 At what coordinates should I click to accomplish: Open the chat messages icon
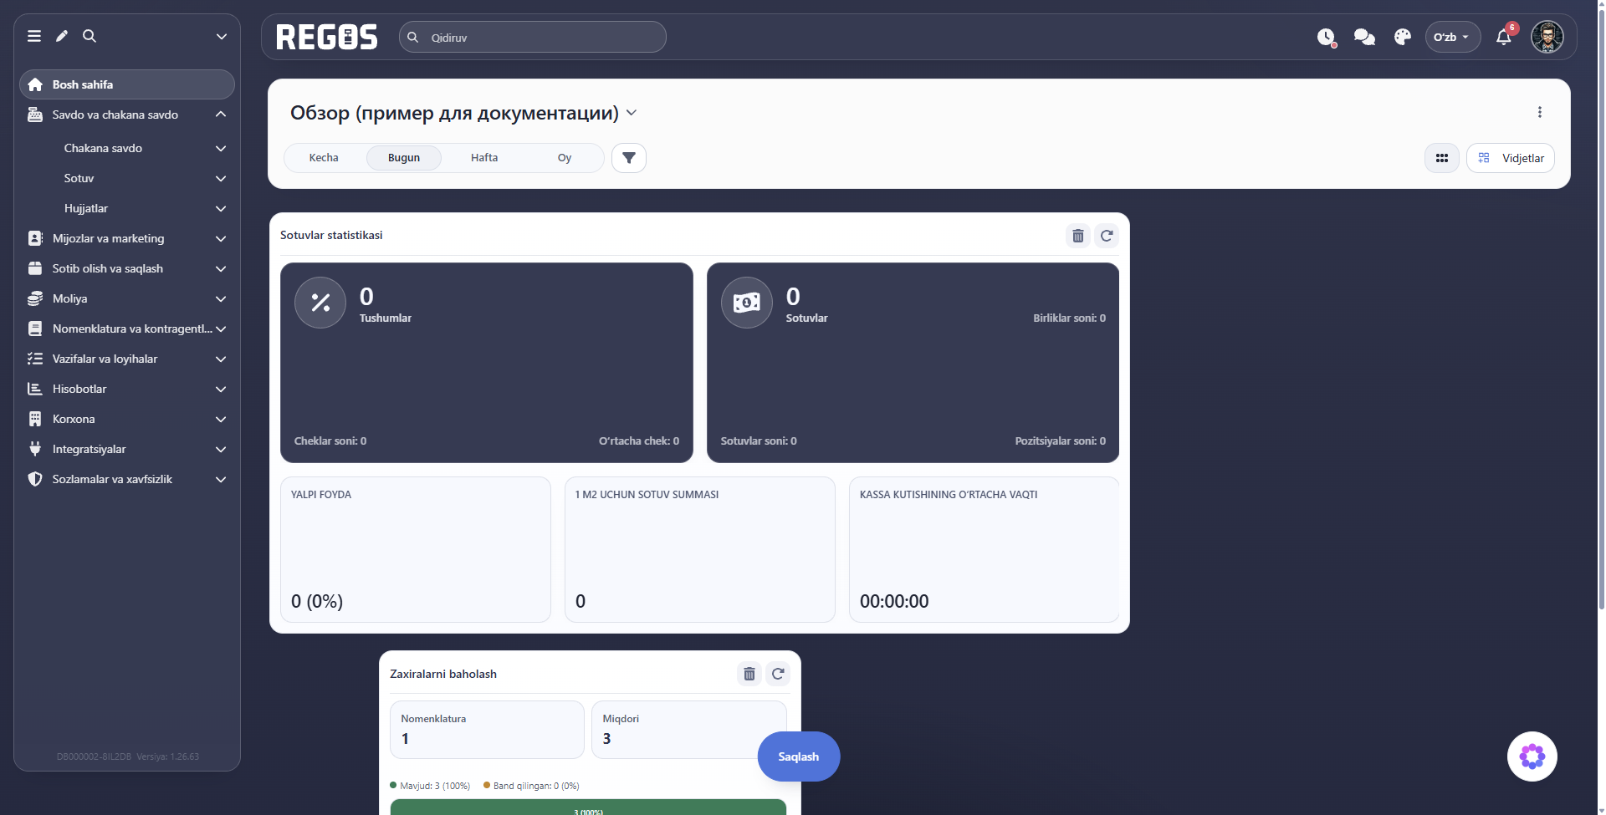tap(1364, 37)
